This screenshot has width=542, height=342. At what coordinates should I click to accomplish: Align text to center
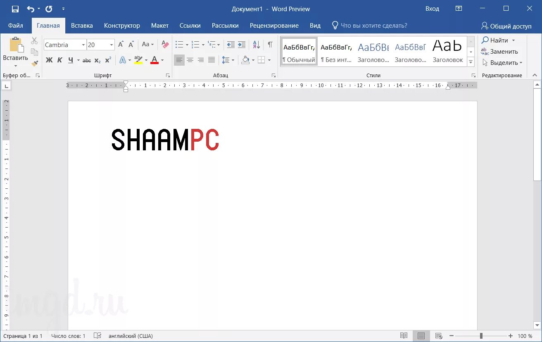click(190, 60)
